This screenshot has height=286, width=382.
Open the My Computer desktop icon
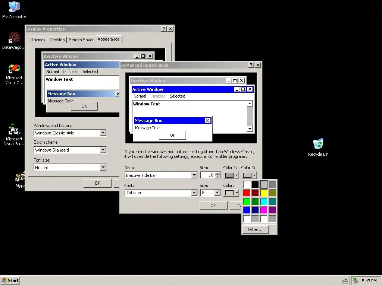14,10
